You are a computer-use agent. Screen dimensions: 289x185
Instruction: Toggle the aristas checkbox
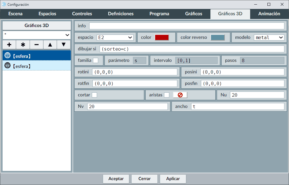tap(167, 95)
